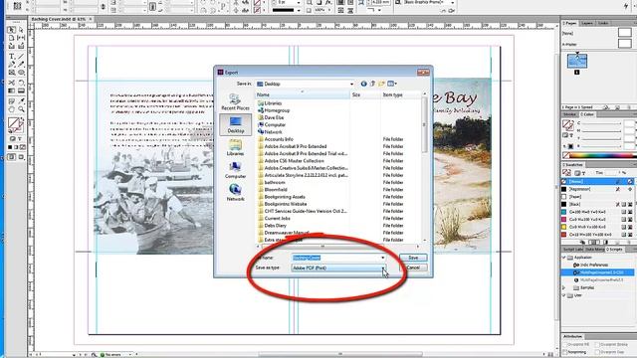Select the Pencil tool
Viewport: 637px width, 358px height.
point(21,64)
